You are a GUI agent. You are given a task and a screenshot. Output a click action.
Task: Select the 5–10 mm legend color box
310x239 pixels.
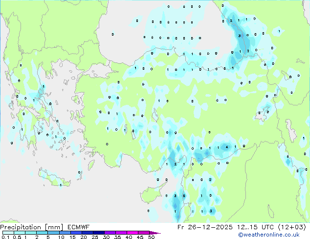(53, 233)
